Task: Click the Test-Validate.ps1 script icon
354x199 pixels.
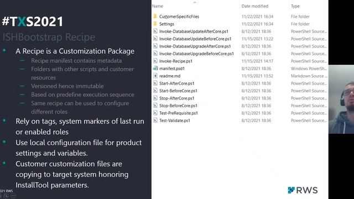Action: coord(155,121)
